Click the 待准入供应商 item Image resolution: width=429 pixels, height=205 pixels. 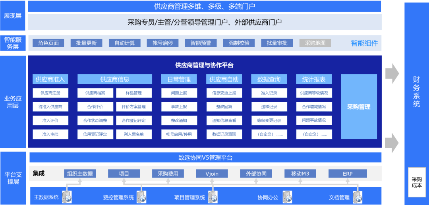click(50, 107)
